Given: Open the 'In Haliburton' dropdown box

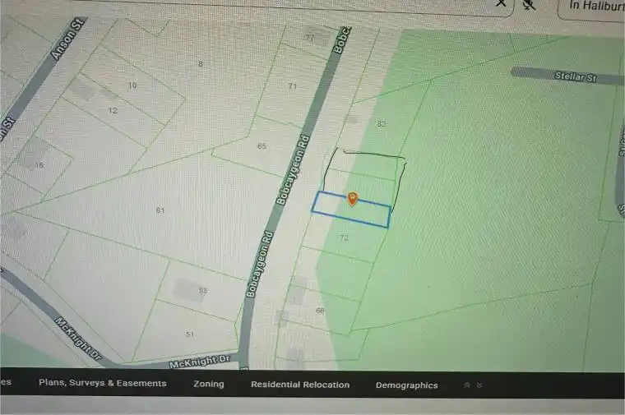Looking at the screenshot, I should (x=590, y=7).
